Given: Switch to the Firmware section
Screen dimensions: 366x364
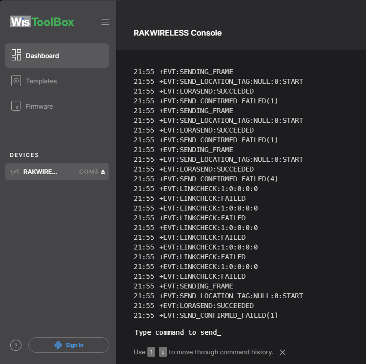Looking at the screenshot, I should click(40, 106).
